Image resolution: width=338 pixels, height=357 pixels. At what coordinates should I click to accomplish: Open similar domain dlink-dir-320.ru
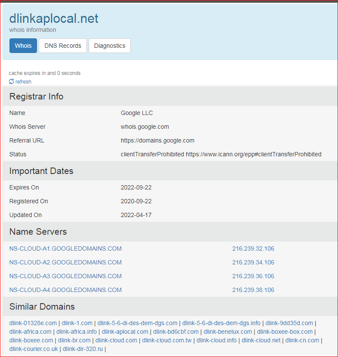pyautogui.click(x=83, y=349)
